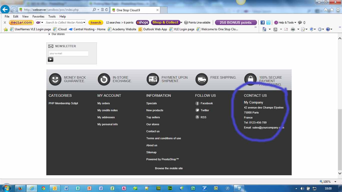This screenshot has width=342, height=192.
Task: Open the eshops toolbar button
Action: (142, 22)
